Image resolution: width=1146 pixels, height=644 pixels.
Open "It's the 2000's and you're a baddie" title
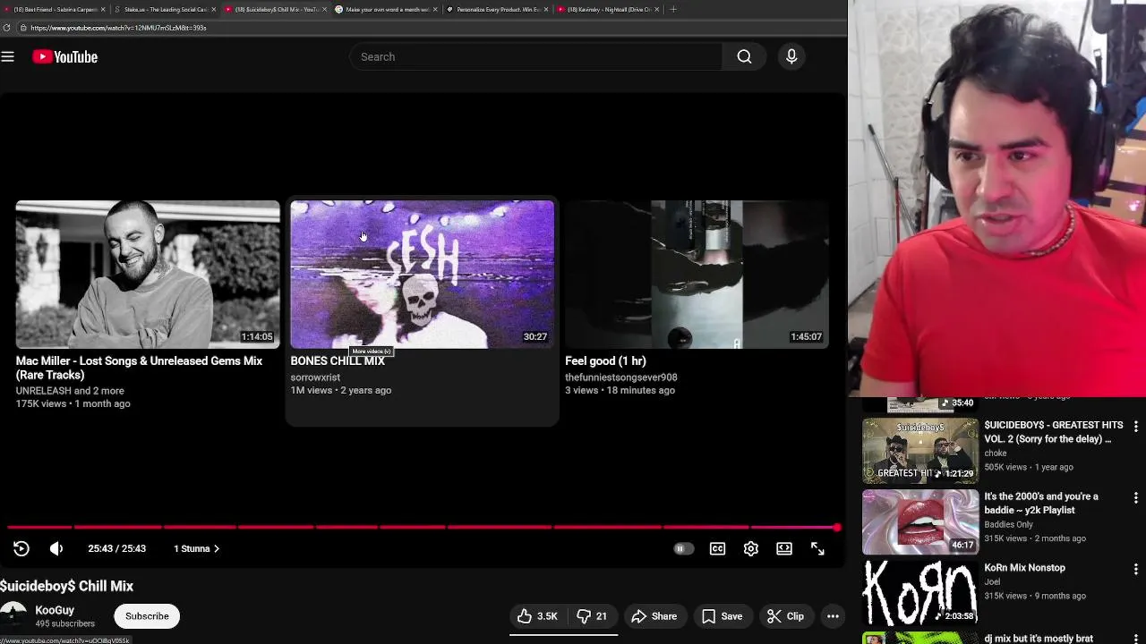click(1041, 504)
